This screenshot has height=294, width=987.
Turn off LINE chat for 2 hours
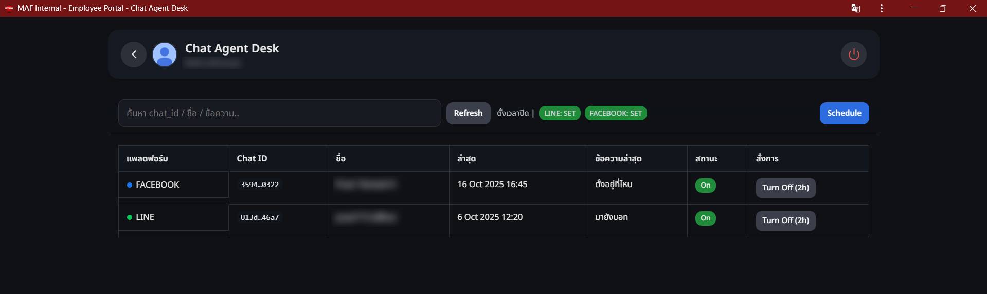785,220
